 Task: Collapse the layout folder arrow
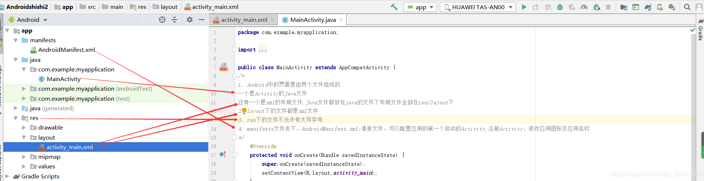coord(24,137)
